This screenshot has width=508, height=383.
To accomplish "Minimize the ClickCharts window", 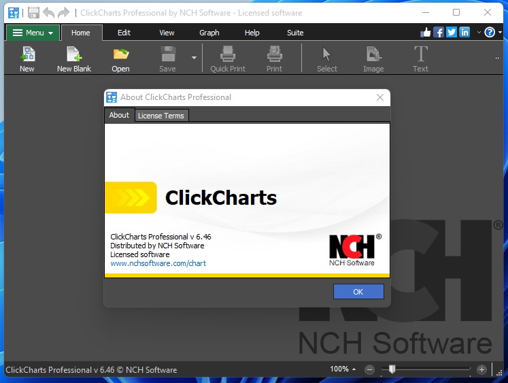I will pos(426,12).
